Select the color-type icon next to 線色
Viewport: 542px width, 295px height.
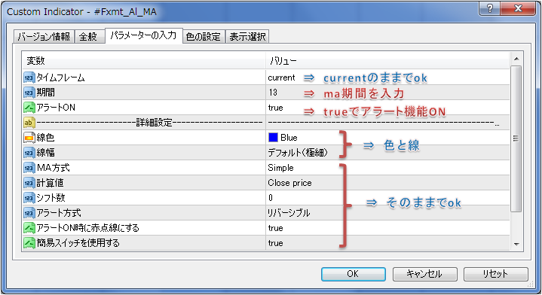(x=29, y=138)
